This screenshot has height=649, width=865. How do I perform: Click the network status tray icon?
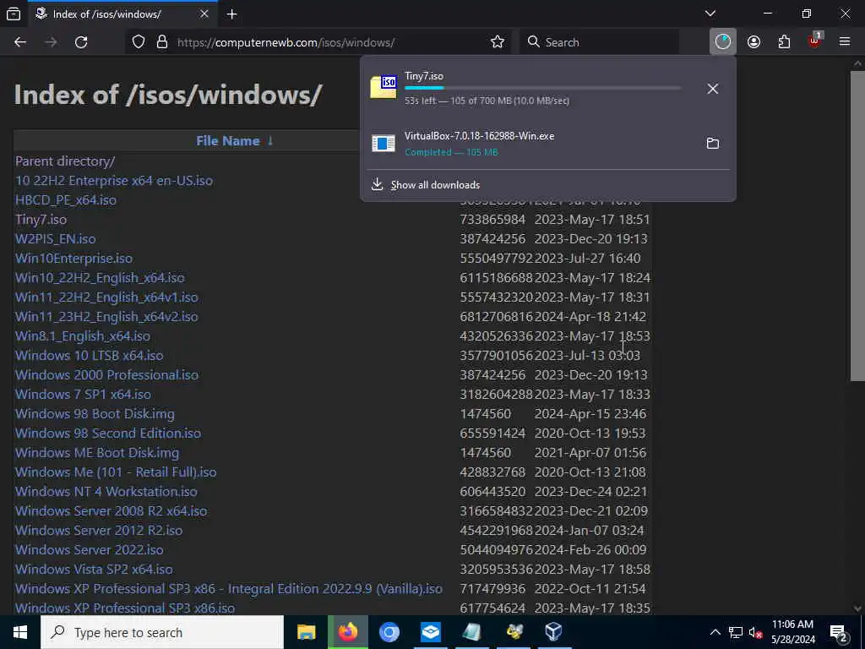tap(736, 632)
